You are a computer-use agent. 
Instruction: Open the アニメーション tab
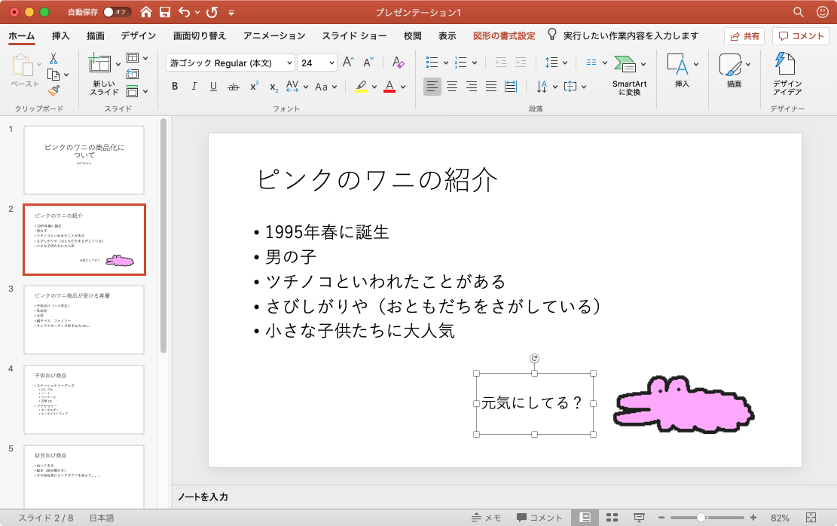tap(273, 35)
